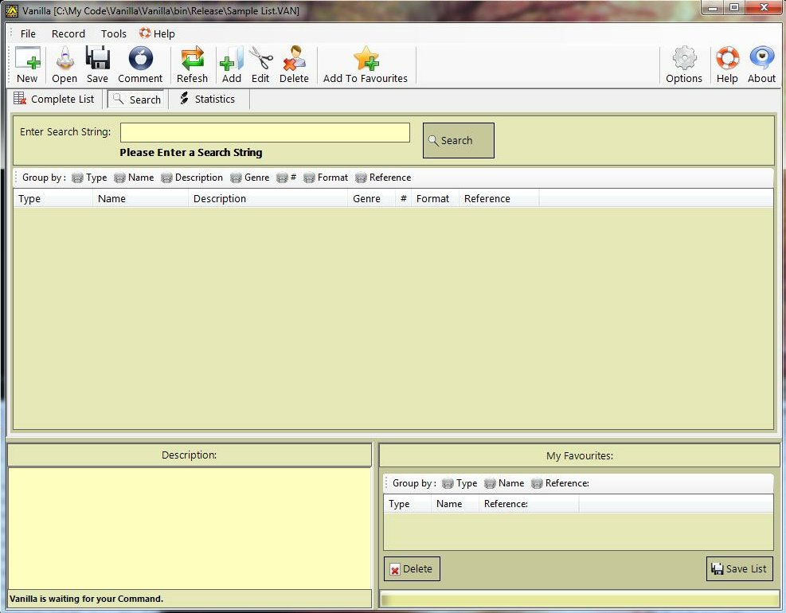
Task: Save the list using the Save icon
Action: (97, 60)
